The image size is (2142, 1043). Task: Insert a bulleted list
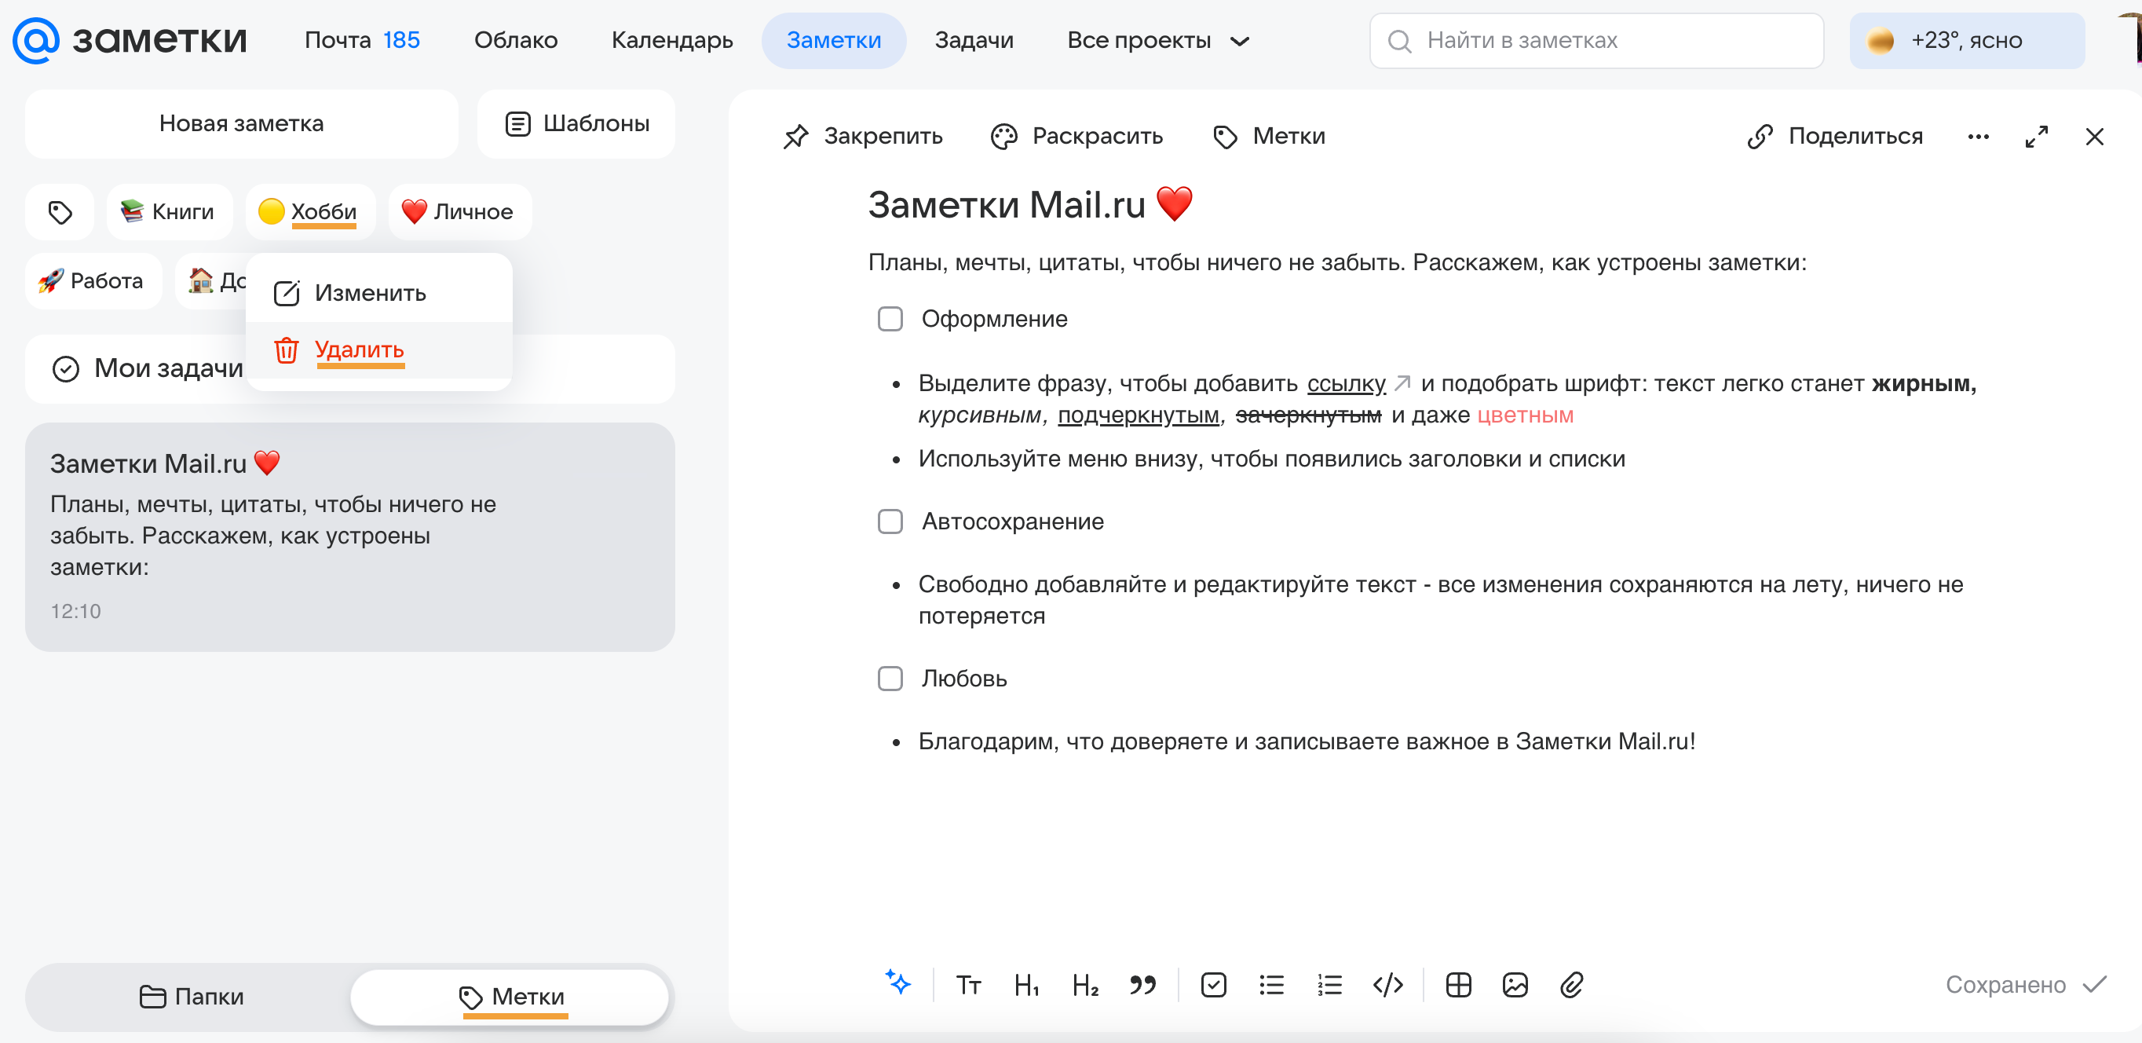tap(1272, 985)
